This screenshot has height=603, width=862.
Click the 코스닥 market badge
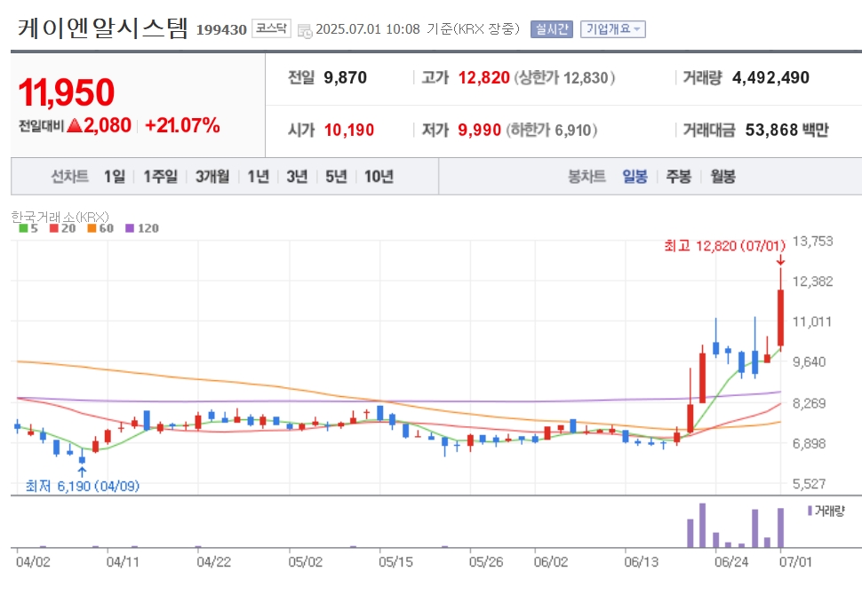coord(271,28)
